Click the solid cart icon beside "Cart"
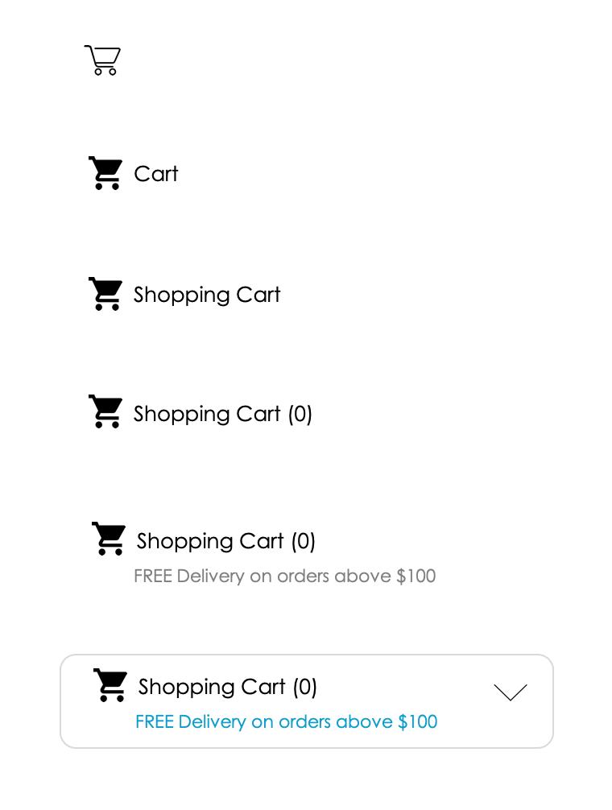 (x=105, y=173)
